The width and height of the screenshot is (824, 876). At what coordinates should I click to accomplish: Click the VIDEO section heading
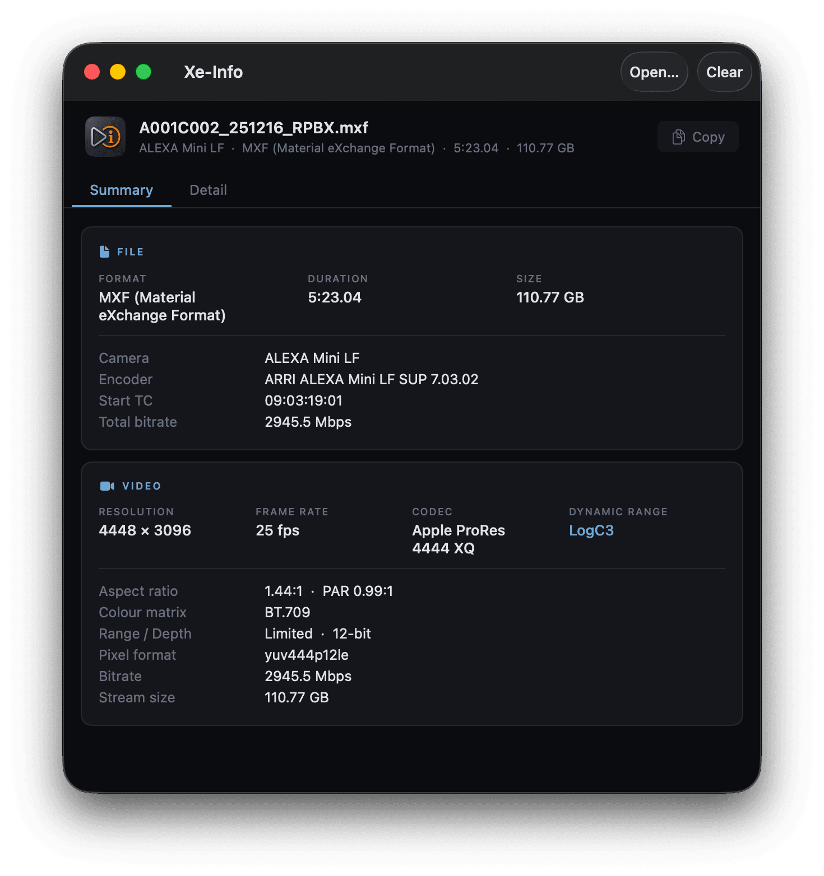click(x=142, y=486)
